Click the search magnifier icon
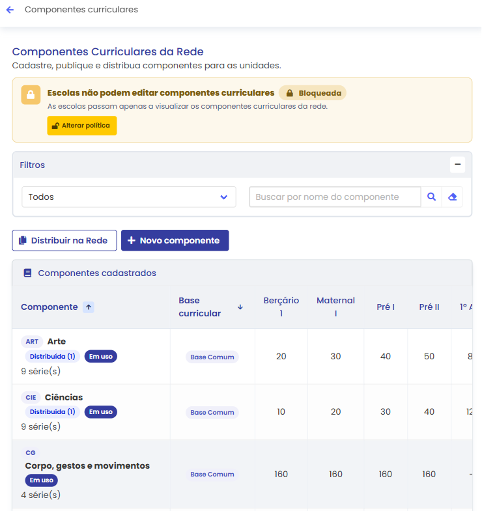This screenshot has height=511, width=482. click(431, 197)
